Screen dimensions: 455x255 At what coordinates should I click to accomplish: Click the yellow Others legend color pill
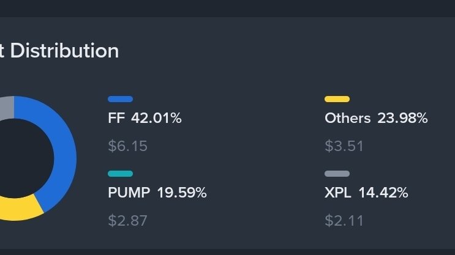(x=337, y=99)
